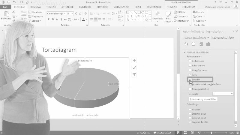Open the font name dropdown
This screenshot has height=135, width=240.
click(65, 13)
